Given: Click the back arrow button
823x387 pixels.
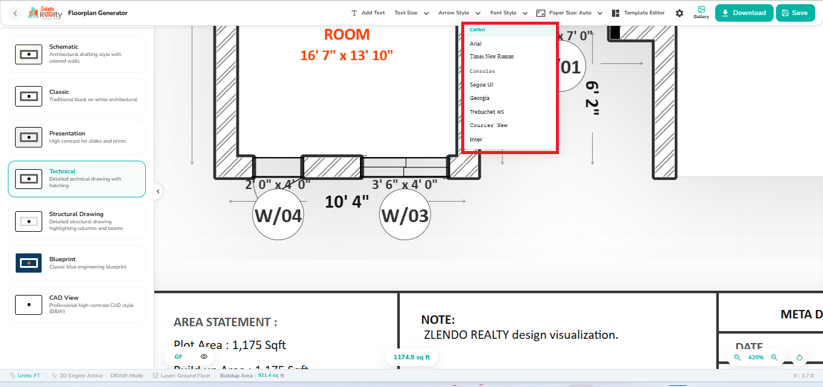Looking at the screenshot, I should click(x=15, y=13).
